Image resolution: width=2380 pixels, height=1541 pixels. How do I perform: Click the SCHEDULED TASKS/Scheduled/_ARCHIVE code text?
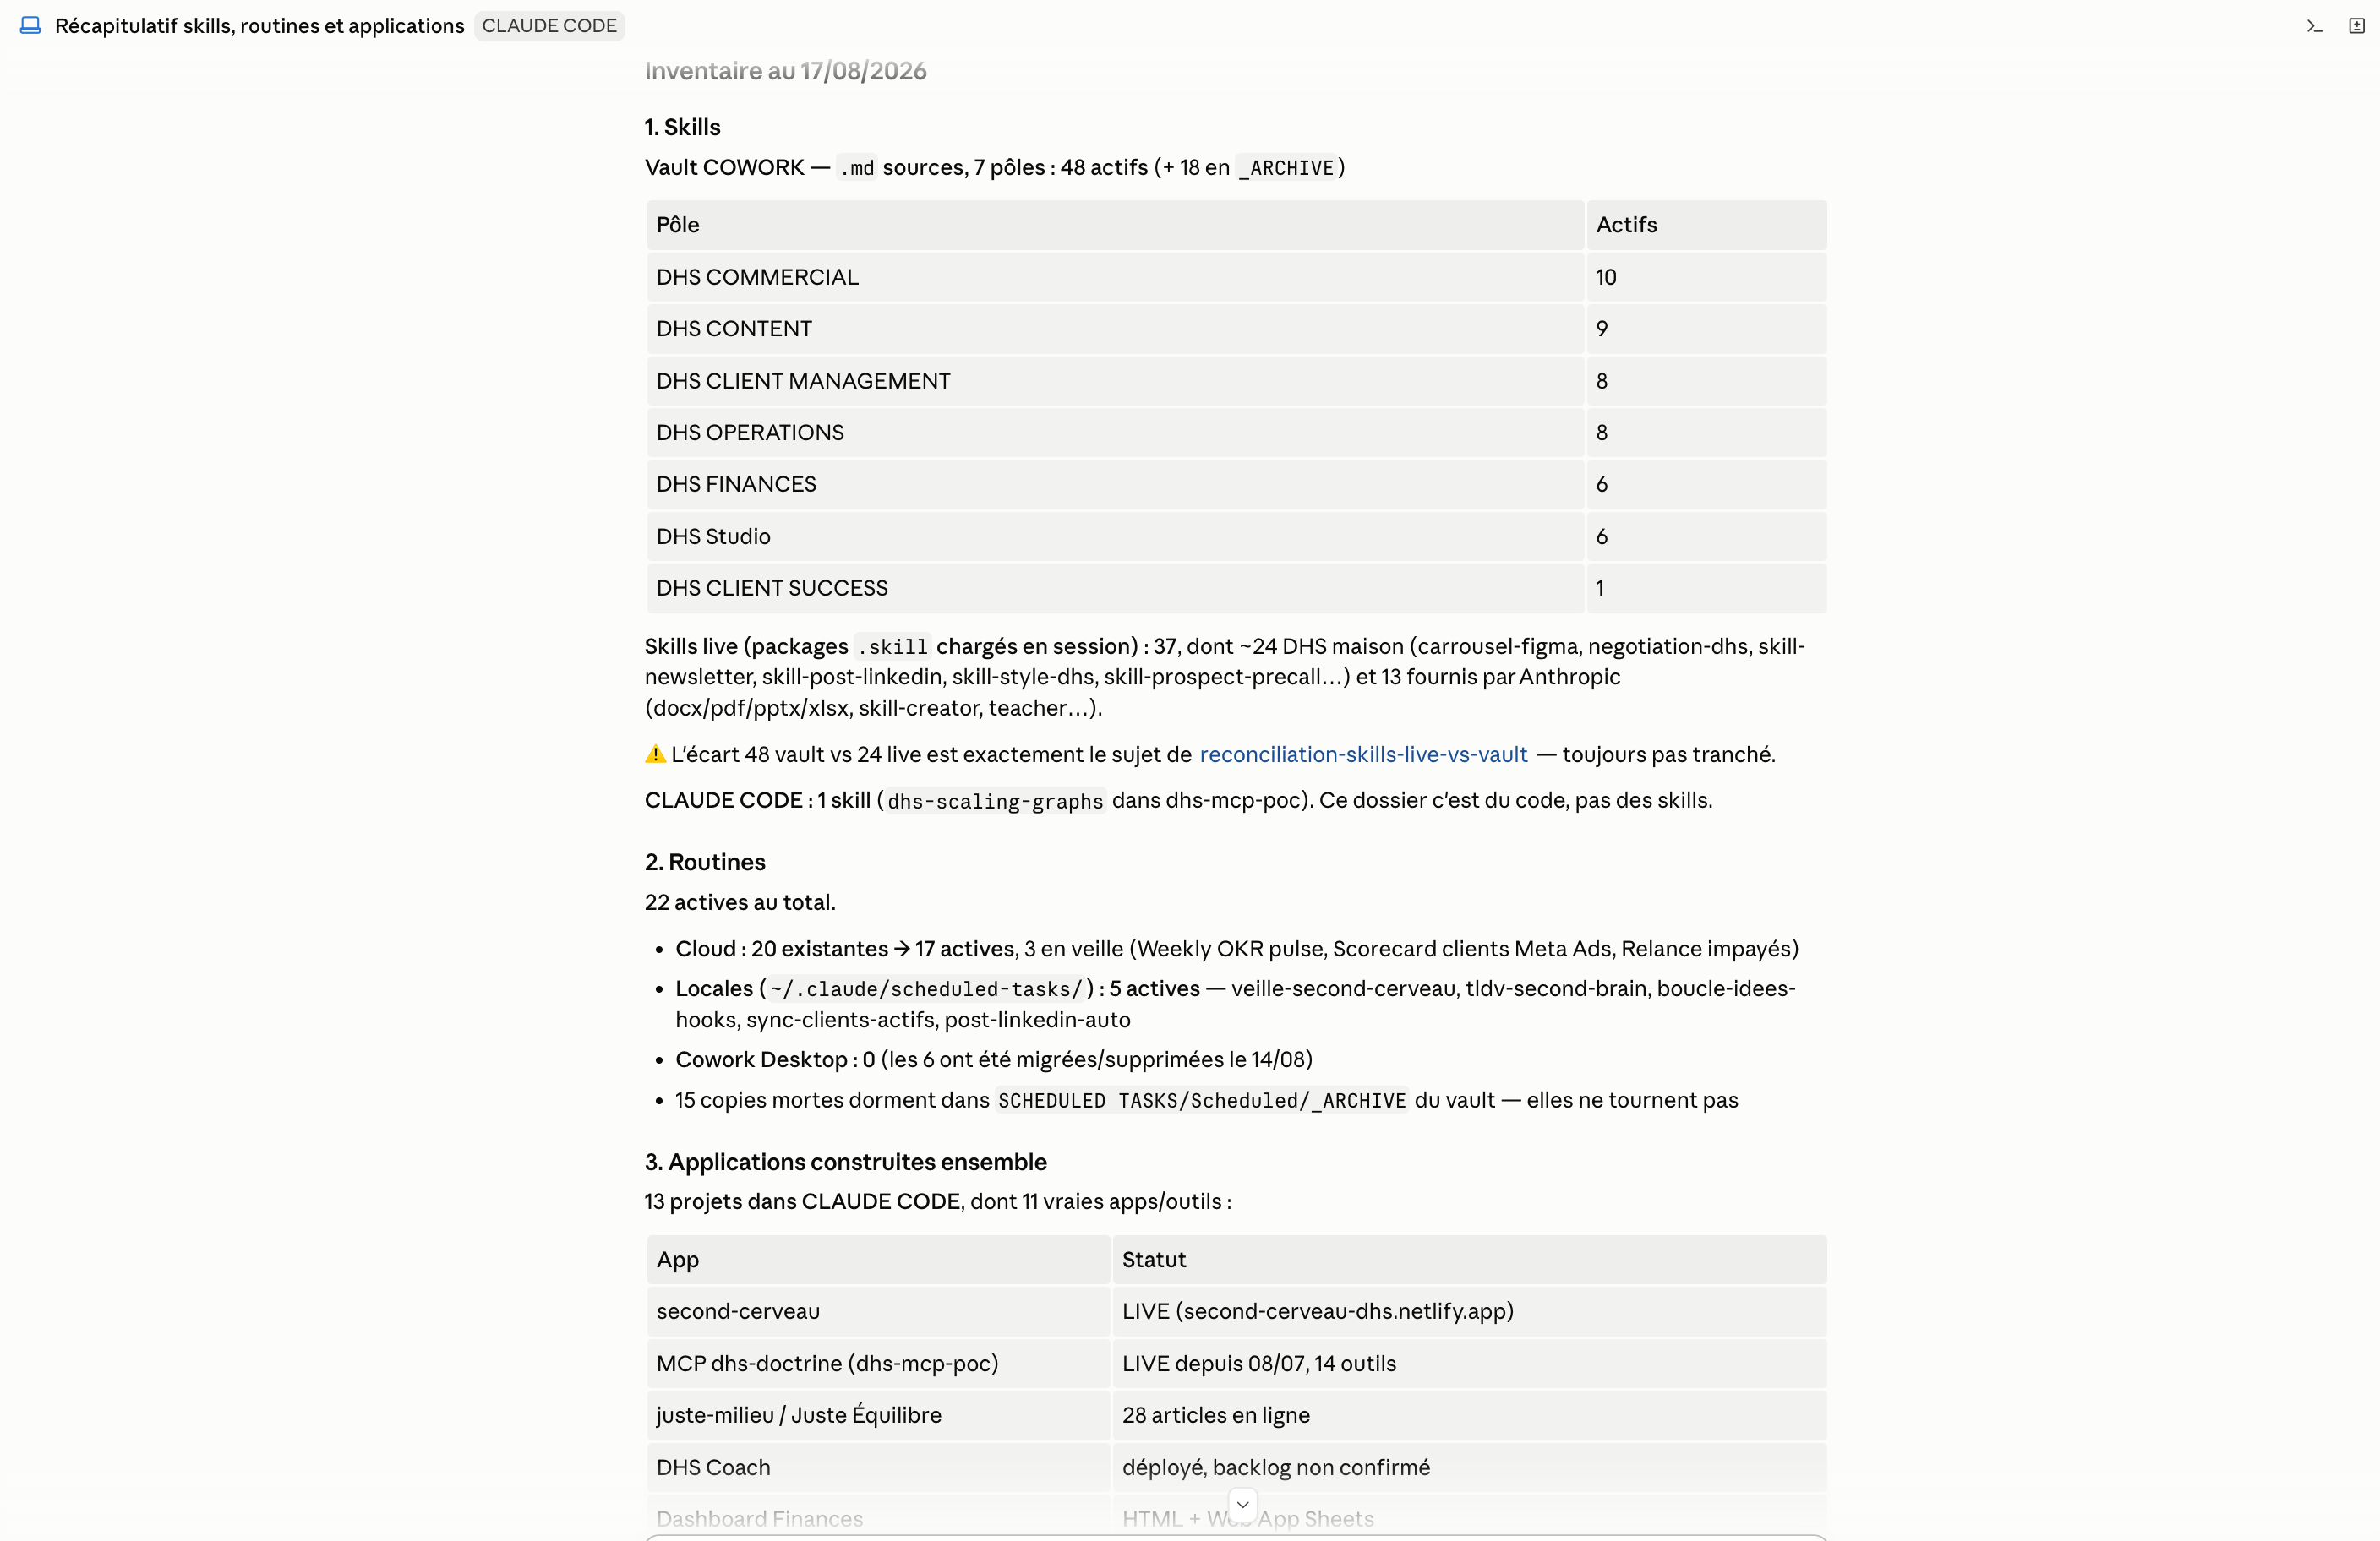(x=1201, y=1100)
